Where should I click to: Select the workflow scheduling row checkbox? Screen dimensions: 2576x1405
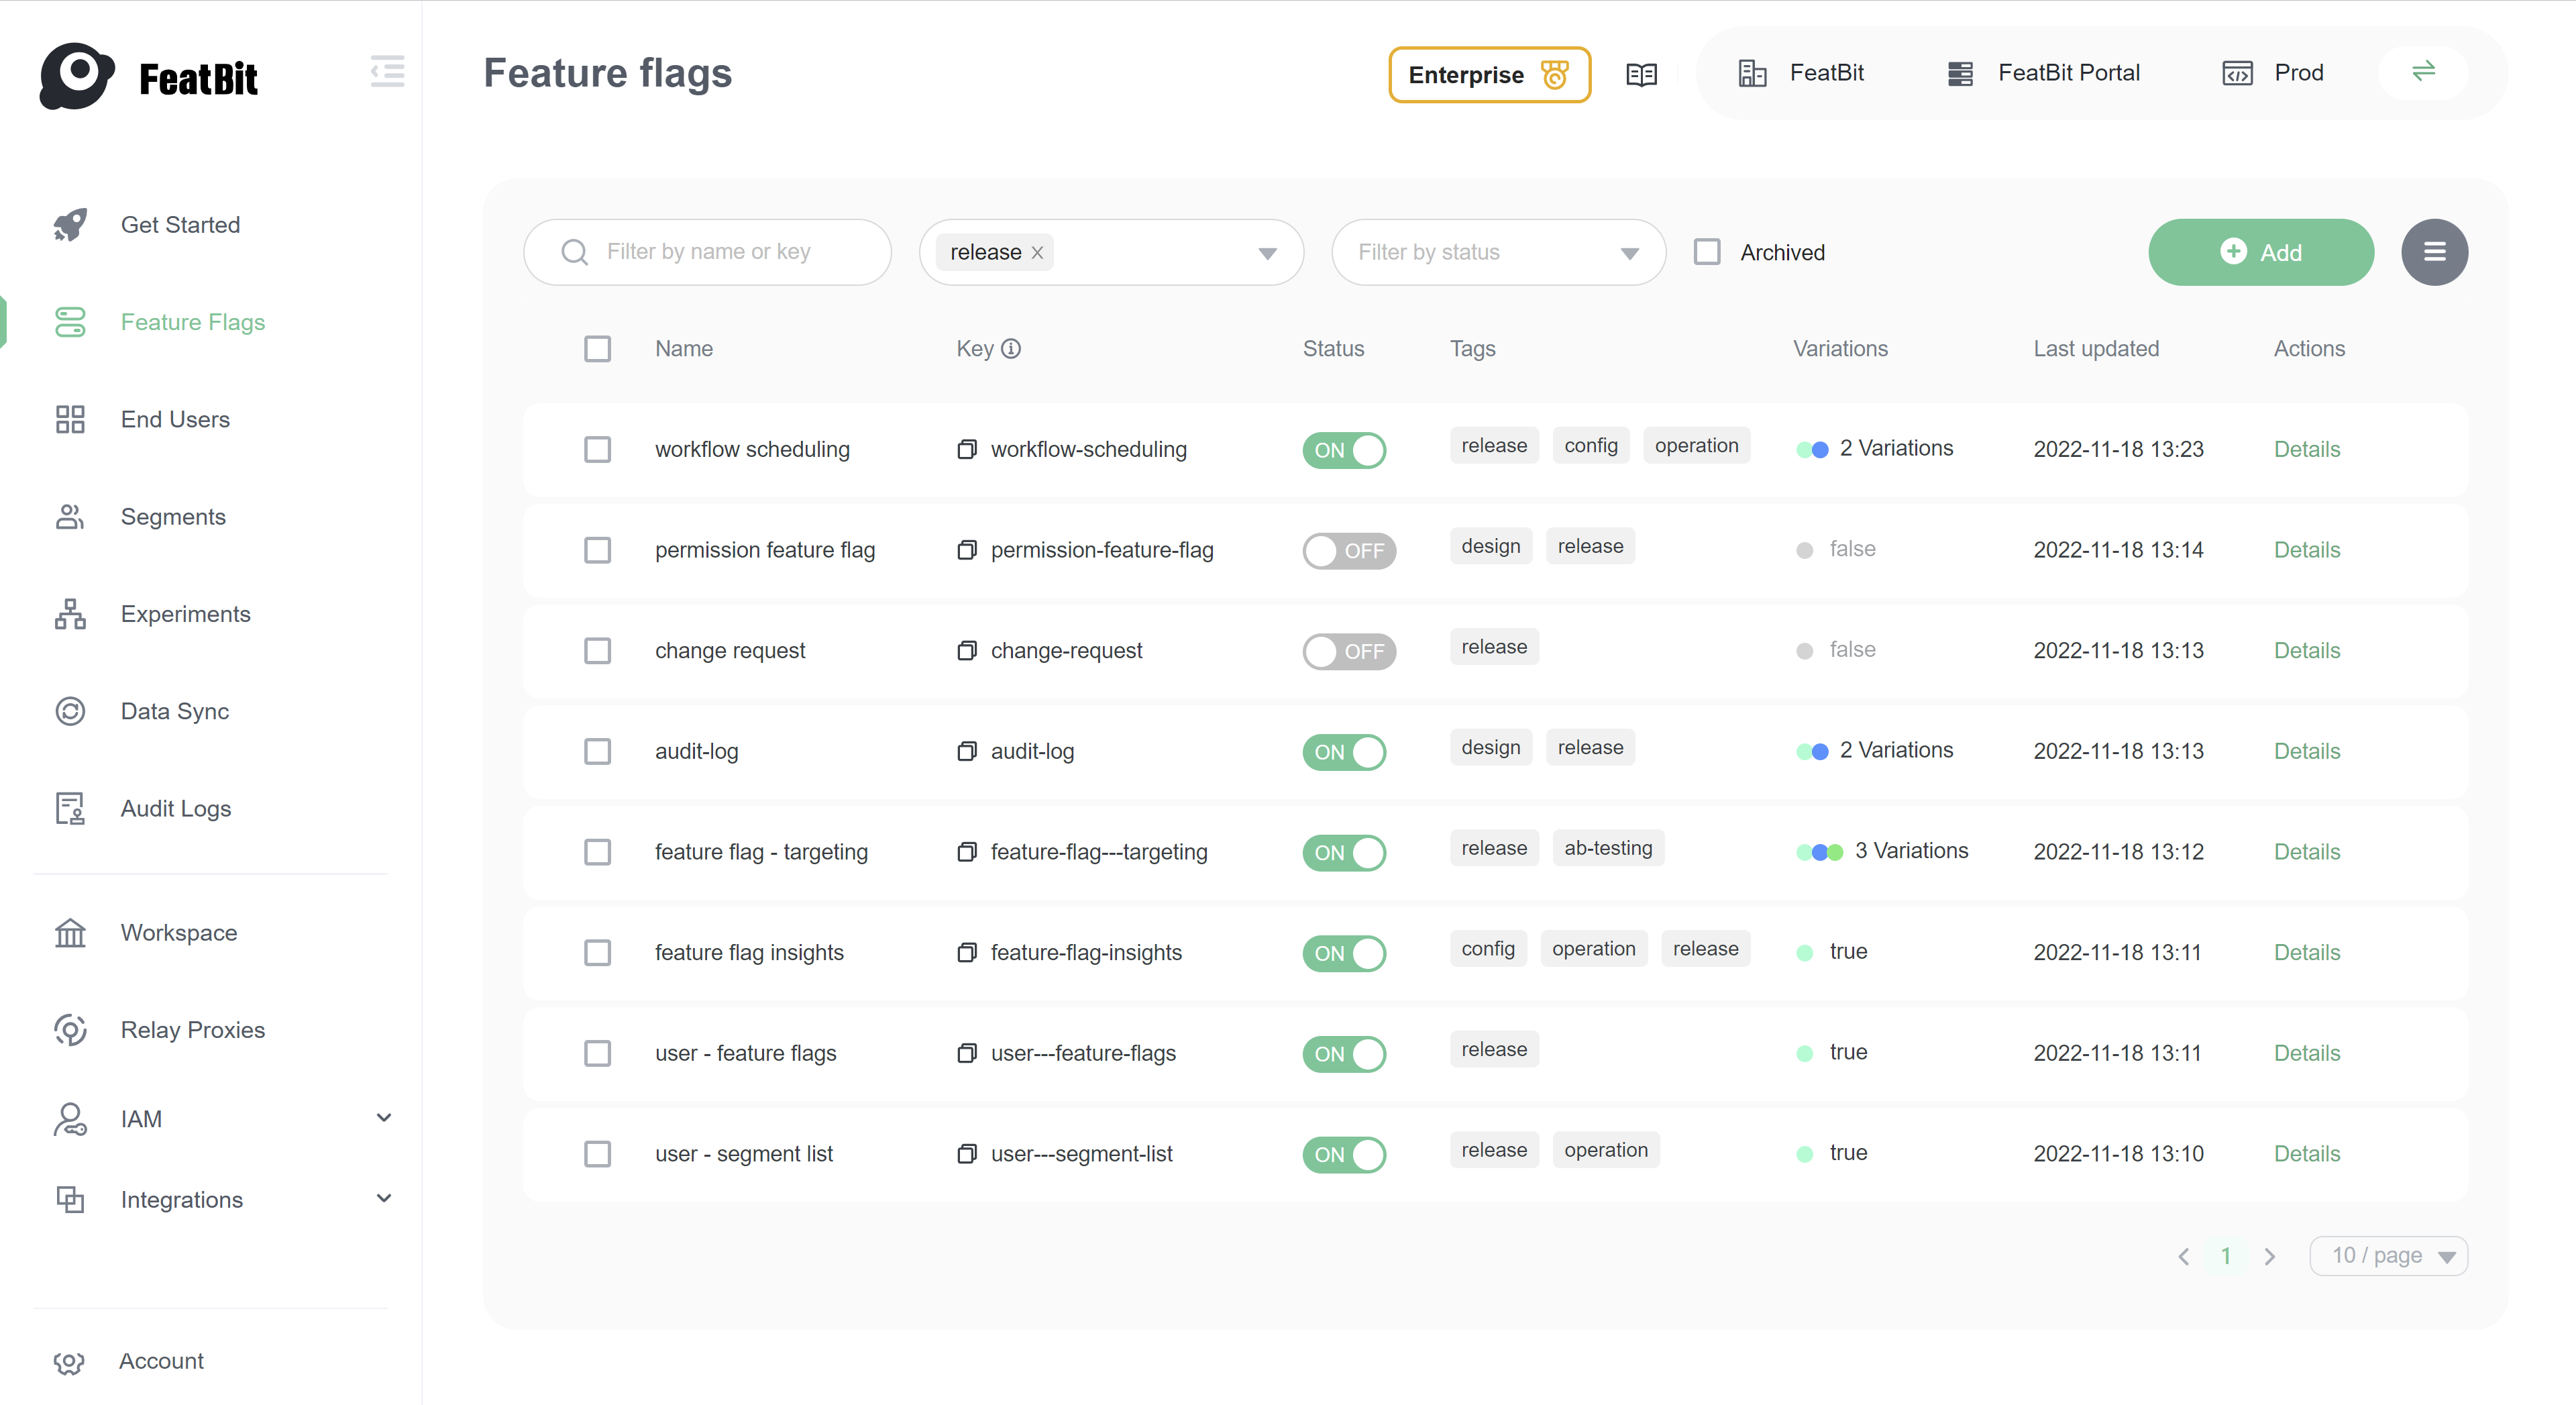tap(597, 449)
